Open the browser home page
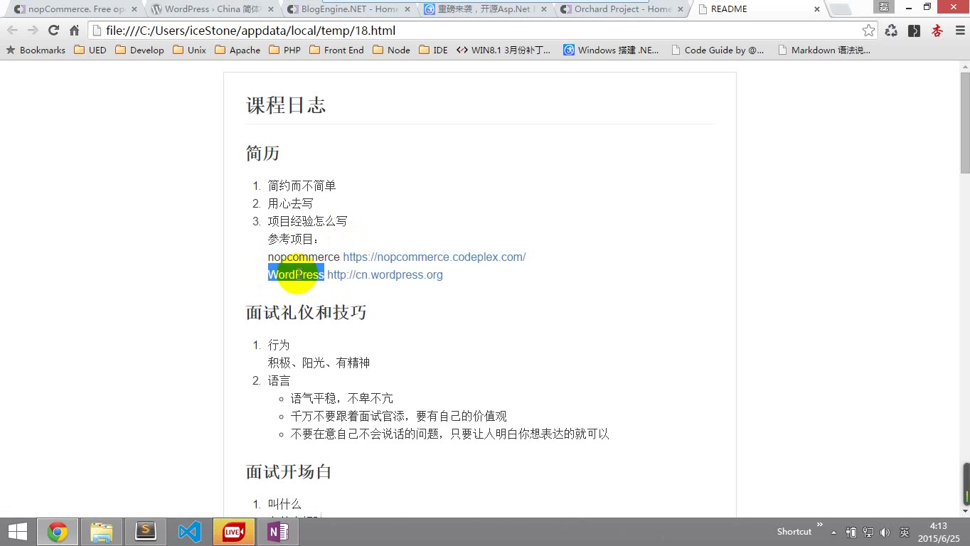This screenshot has height=546, width=970. 74,31
